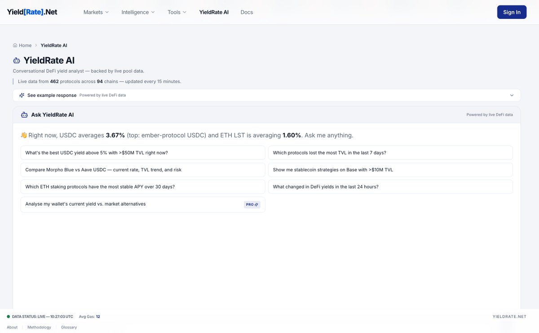Click the DATA STATUS: LIVE timestamp text

click(x=43, y=317)
